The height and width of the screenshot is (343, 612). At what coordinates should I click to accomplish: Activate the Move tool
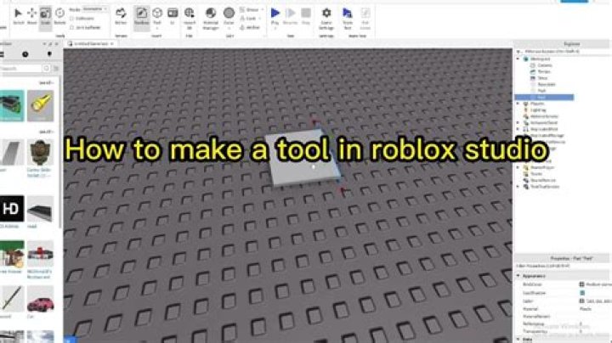tap(32, 16)
